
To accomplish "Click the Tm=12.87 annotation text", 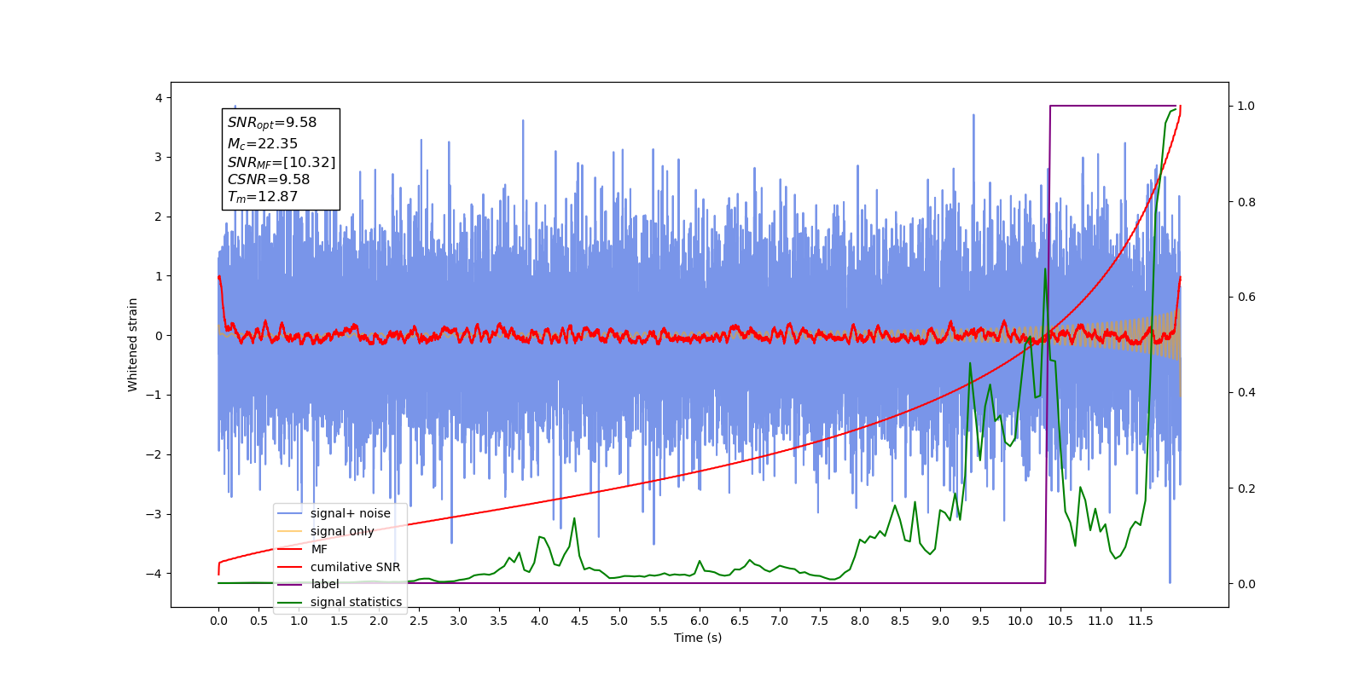I will click(x=263, y=197).
